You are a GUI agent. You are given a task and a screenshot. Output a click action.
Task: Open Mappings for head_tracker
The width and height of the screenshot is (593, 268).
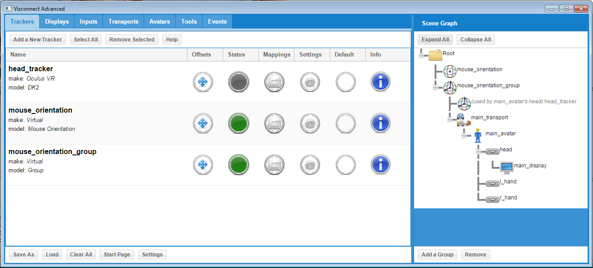click(274, 82)
